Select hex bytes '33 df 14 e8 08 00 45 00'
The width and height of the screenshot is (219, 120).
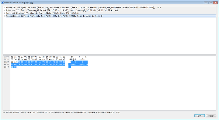coord(52,57)
